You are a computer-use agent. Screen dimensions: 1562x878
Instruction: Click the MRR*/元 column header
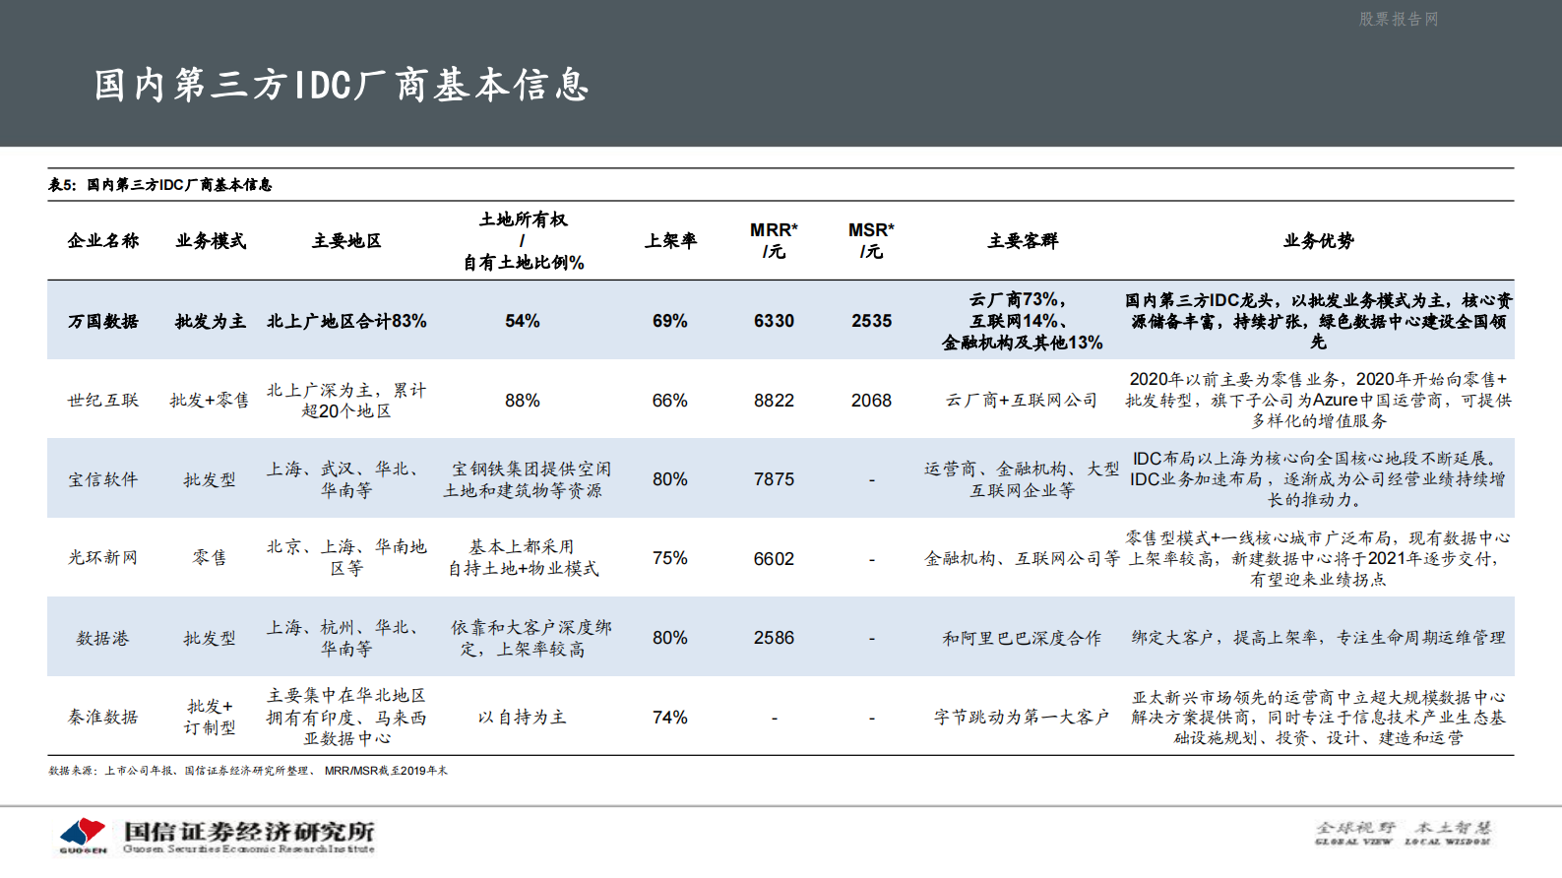pos(774,241)
